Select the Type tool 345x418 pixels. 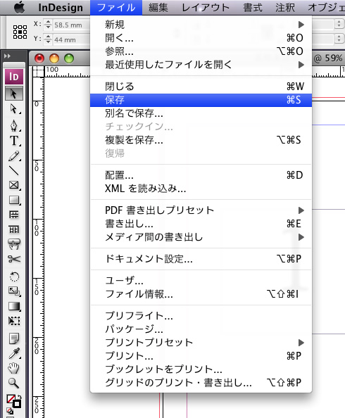13,141
